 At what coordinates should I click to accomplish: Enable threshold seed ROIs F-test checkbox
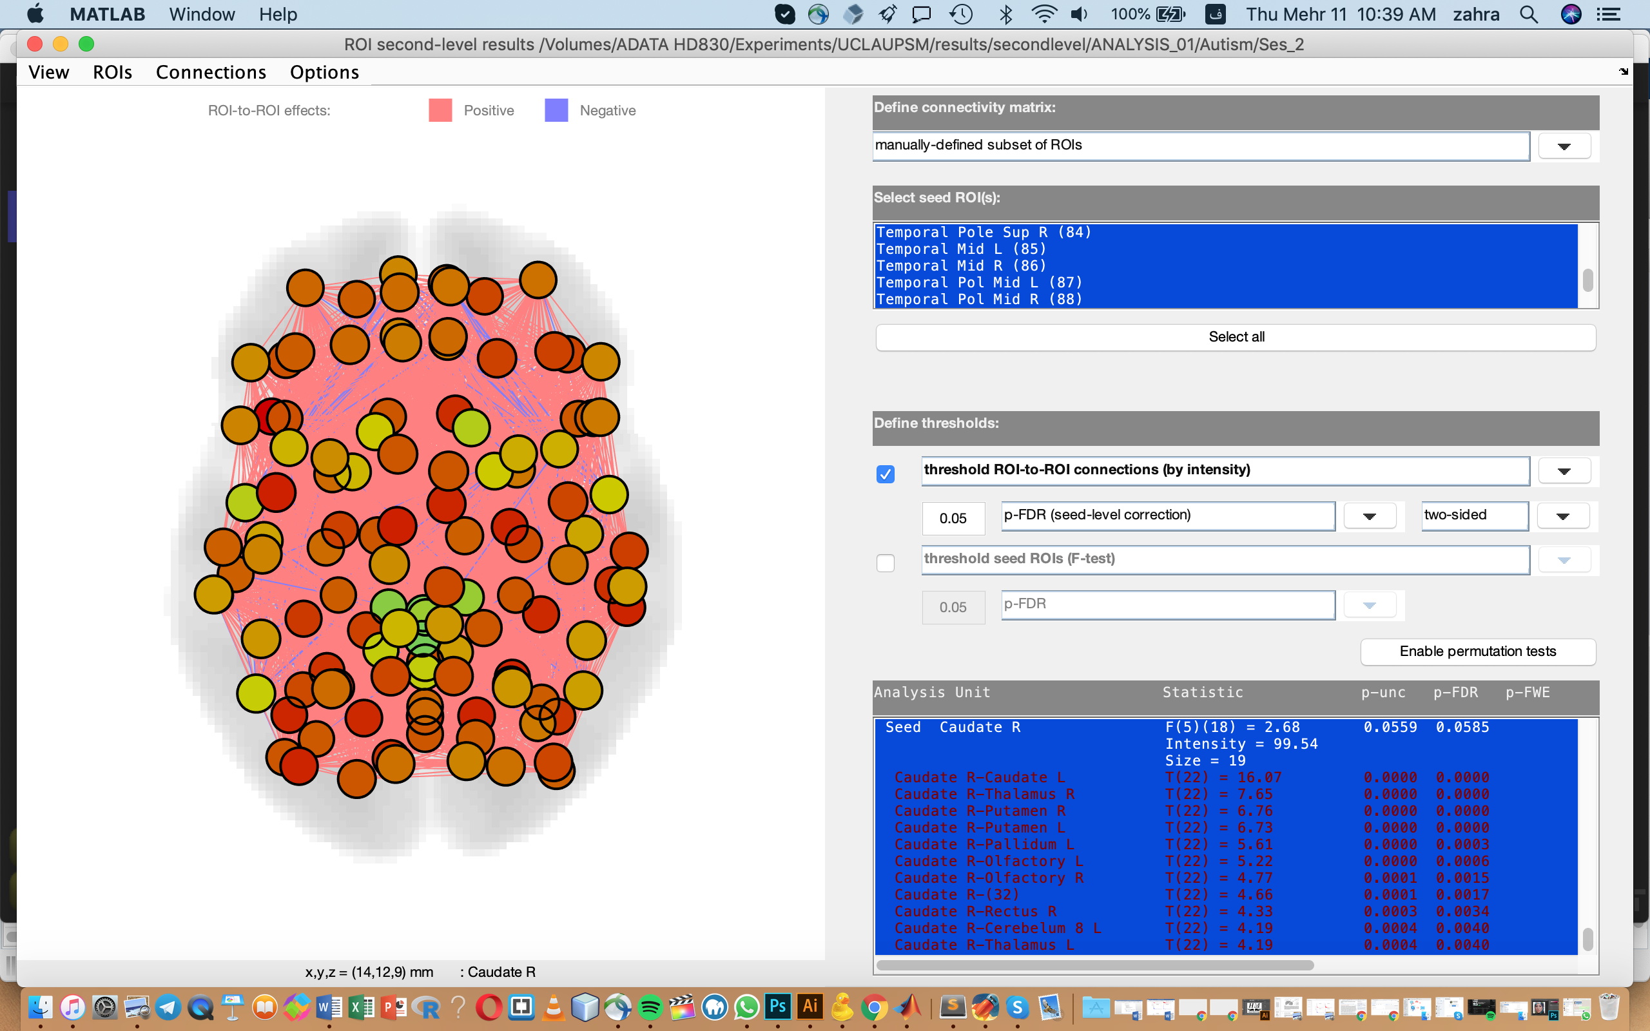[885, 563]
